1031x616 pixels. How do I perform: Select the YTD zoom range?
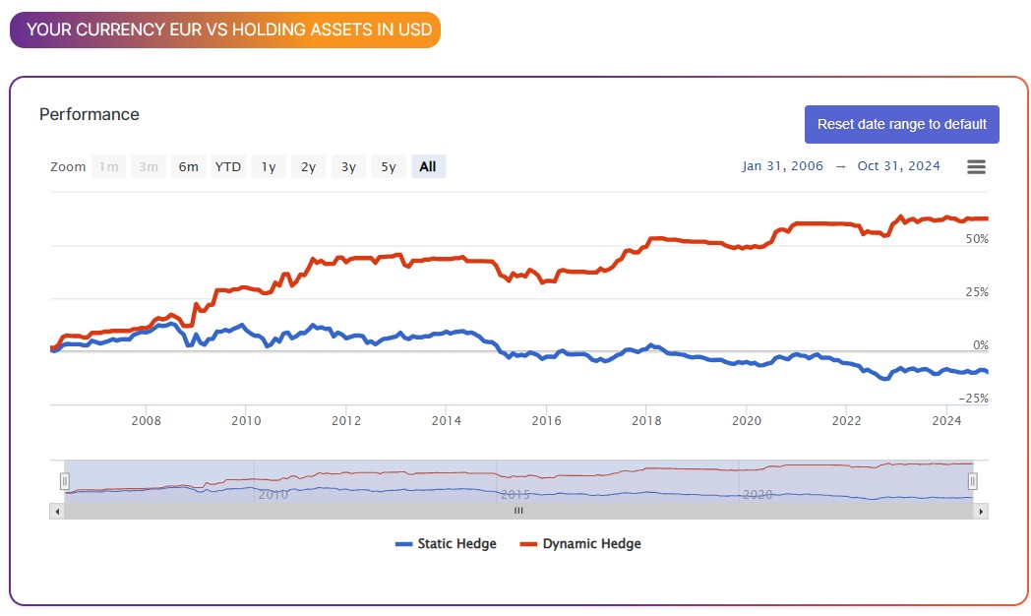(x=228, y=167)
